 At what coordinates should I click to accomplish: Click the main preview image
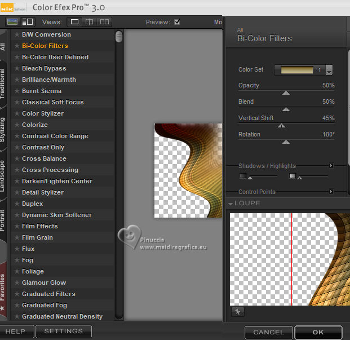tap(188, 170)
